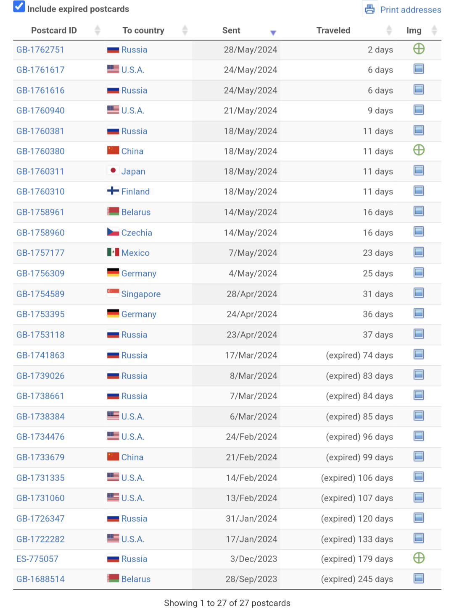Toggle Sent column sort arrow
Screen dimensions: 454x616
pyautogui.click(x=273, y=32)
